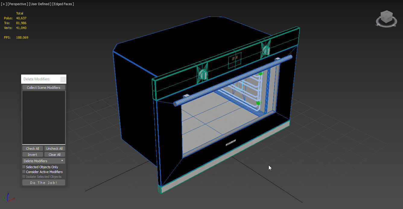Click the Uncheck All button

click(x=55, y=148)
